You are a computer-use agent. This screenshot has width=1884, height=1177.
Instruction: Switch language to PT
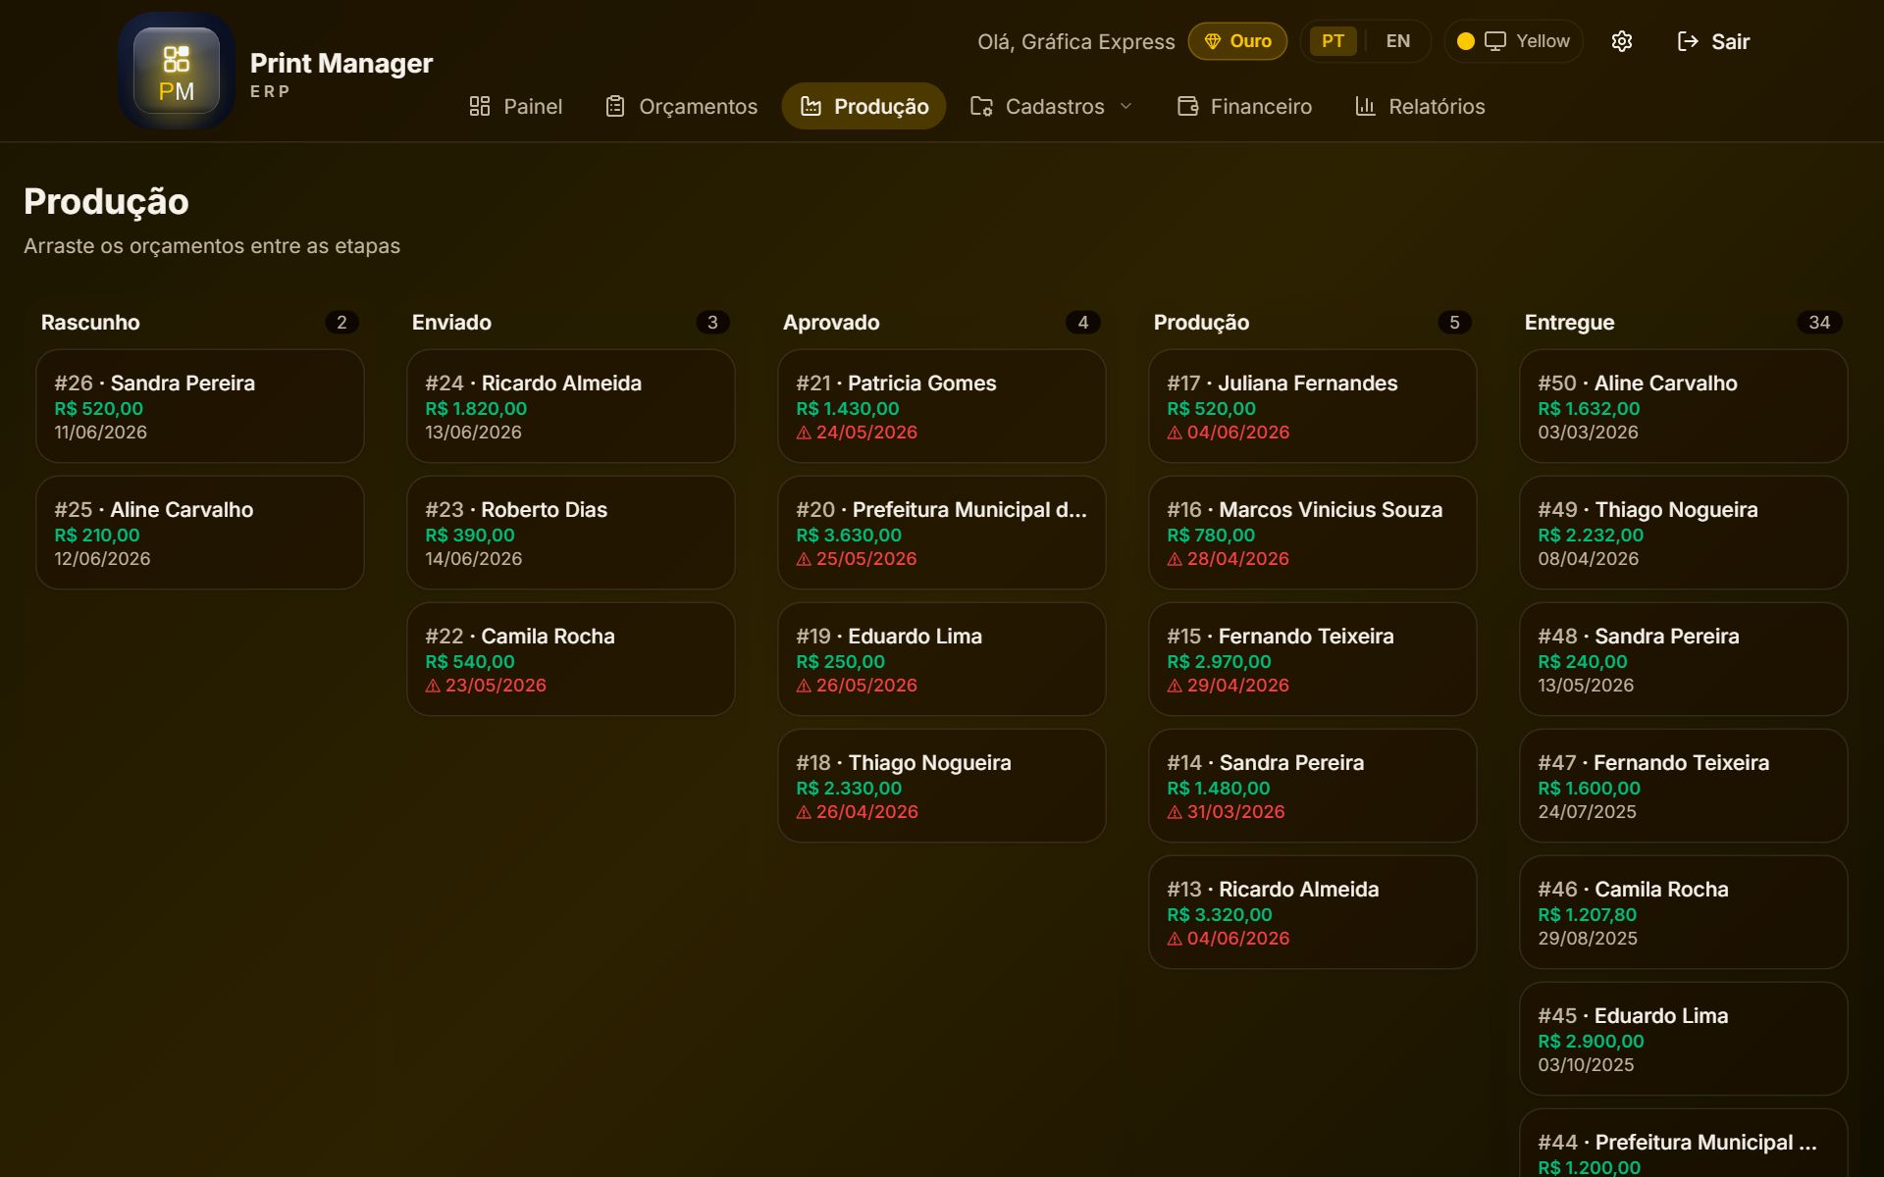pyautogui.click(x=1333, y=41)
